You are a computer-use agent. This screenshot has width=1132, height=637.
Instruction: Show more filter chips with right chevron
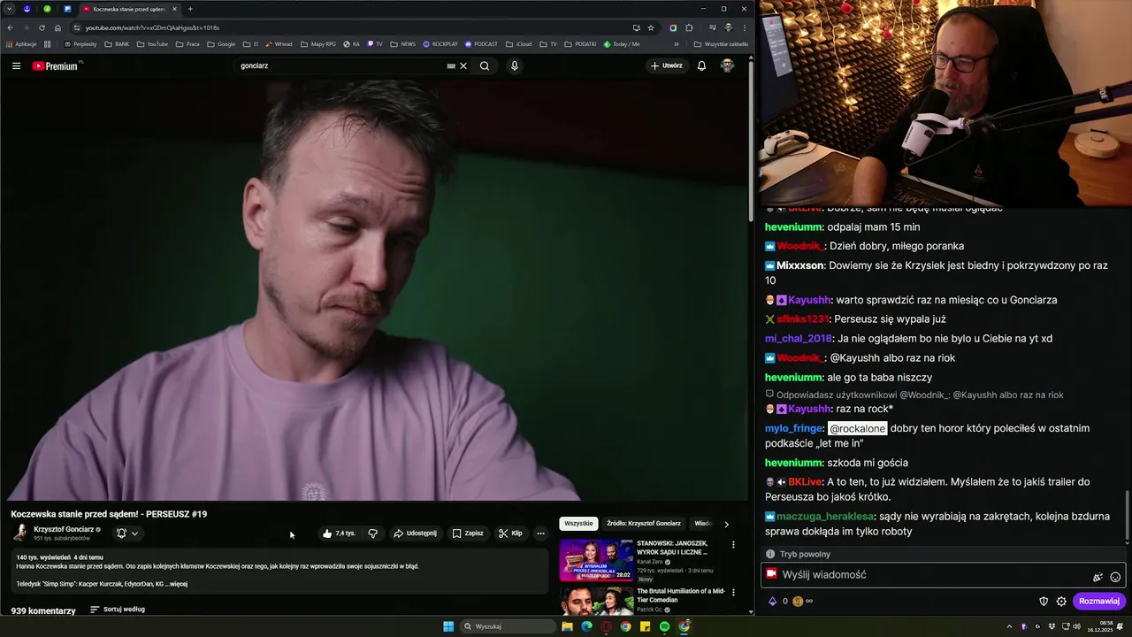[x=727, y=524]
